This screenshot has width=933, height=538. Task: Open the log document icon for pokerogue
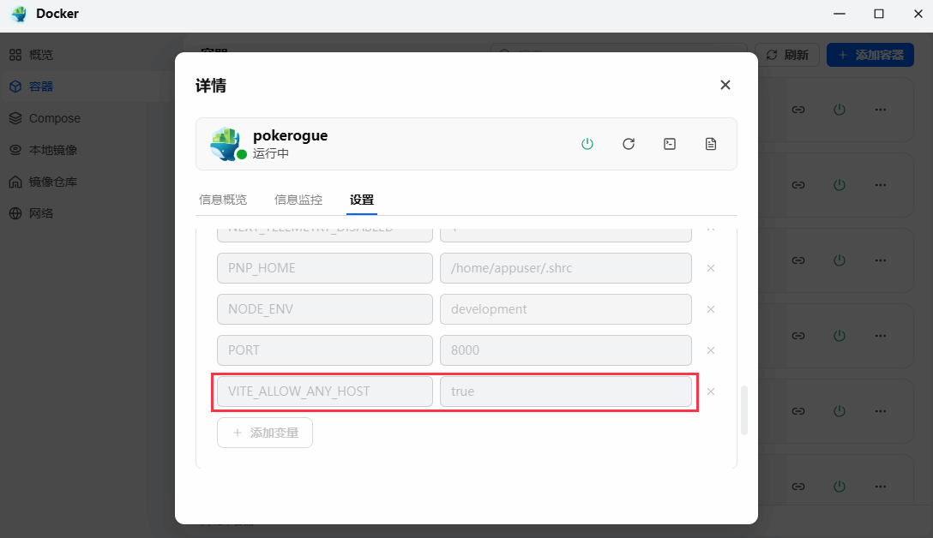pyautogui.click(x=710, y=144)
